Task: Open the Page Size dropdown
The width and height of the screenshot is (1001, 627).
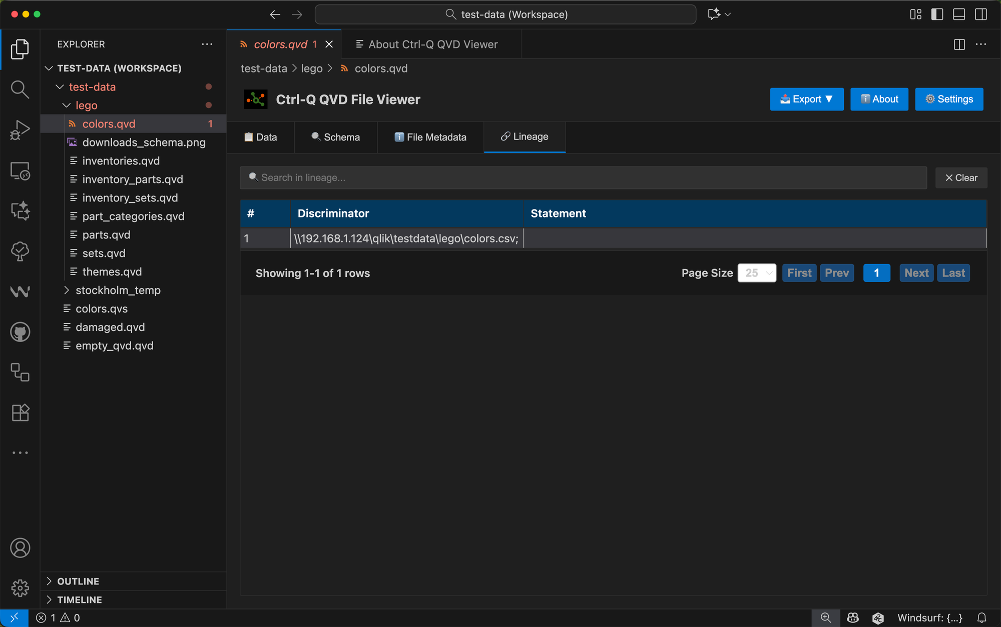Action: point(756,273)
